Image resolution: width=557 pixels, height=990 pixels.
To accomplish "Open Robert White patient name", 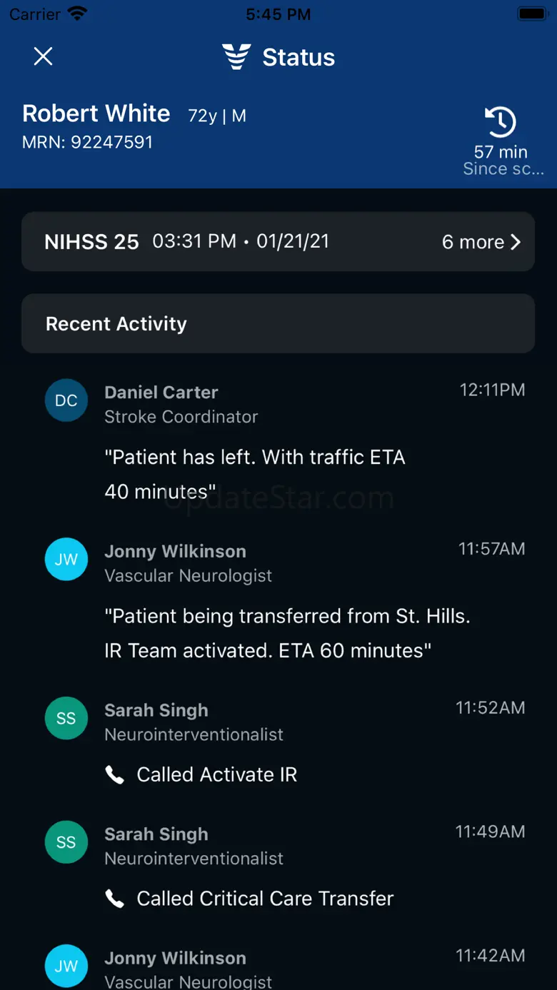I will pos(96,113).
